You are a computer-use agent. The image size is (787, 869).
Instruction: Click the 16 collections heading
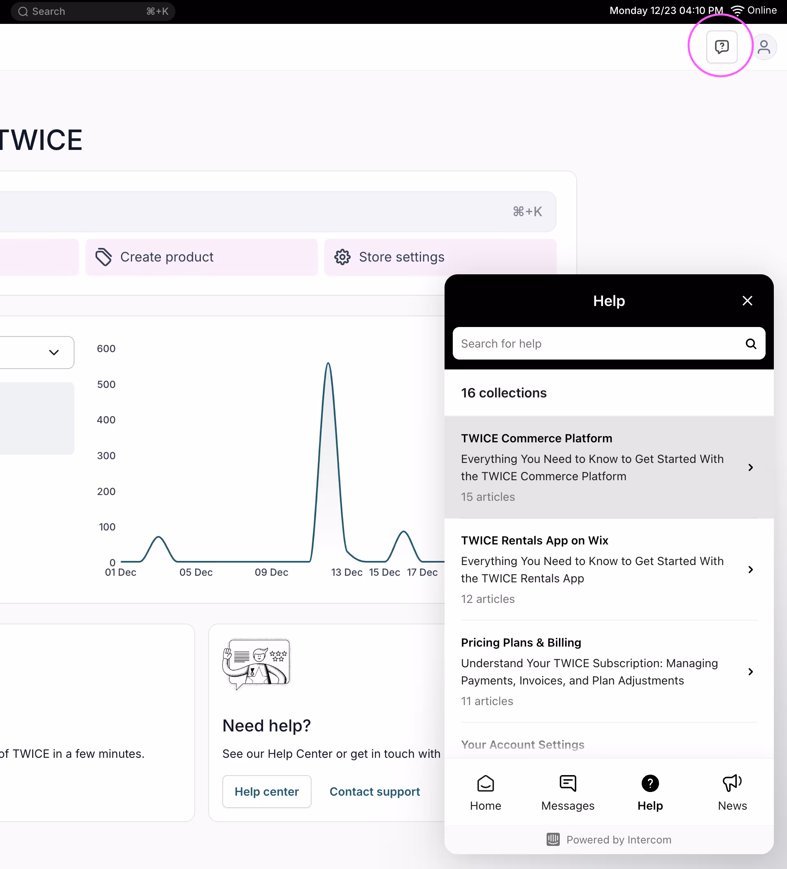coord(503,392)
